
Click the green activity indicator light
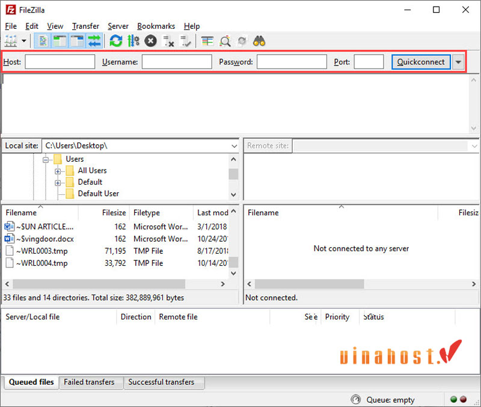[454, 399]
